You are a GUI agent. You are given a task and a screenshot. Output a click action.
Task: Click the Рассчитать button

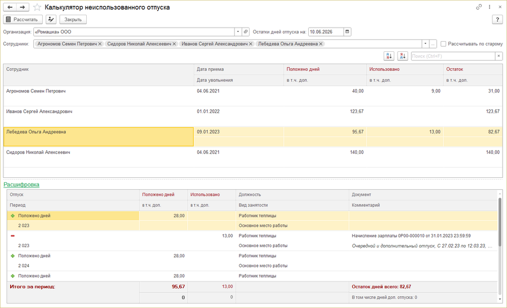click(23, 19)
